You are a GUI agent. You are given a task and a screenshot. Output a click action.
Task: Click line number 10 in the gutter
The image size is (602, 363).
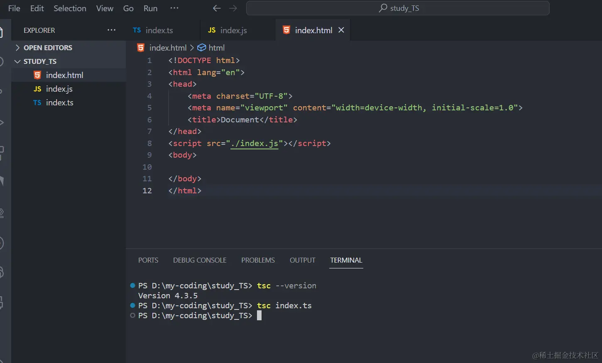[147, 167]
